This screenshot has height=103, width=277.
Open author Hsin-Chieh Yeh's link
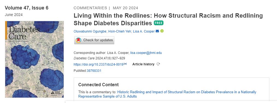tap(120, 31)
